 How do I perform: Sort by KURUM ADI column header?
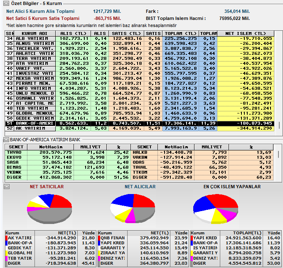[34, 34]
